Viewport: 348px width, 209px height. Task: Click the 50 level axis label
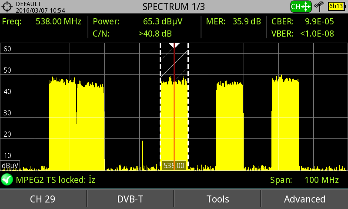(x=7, y=70)
